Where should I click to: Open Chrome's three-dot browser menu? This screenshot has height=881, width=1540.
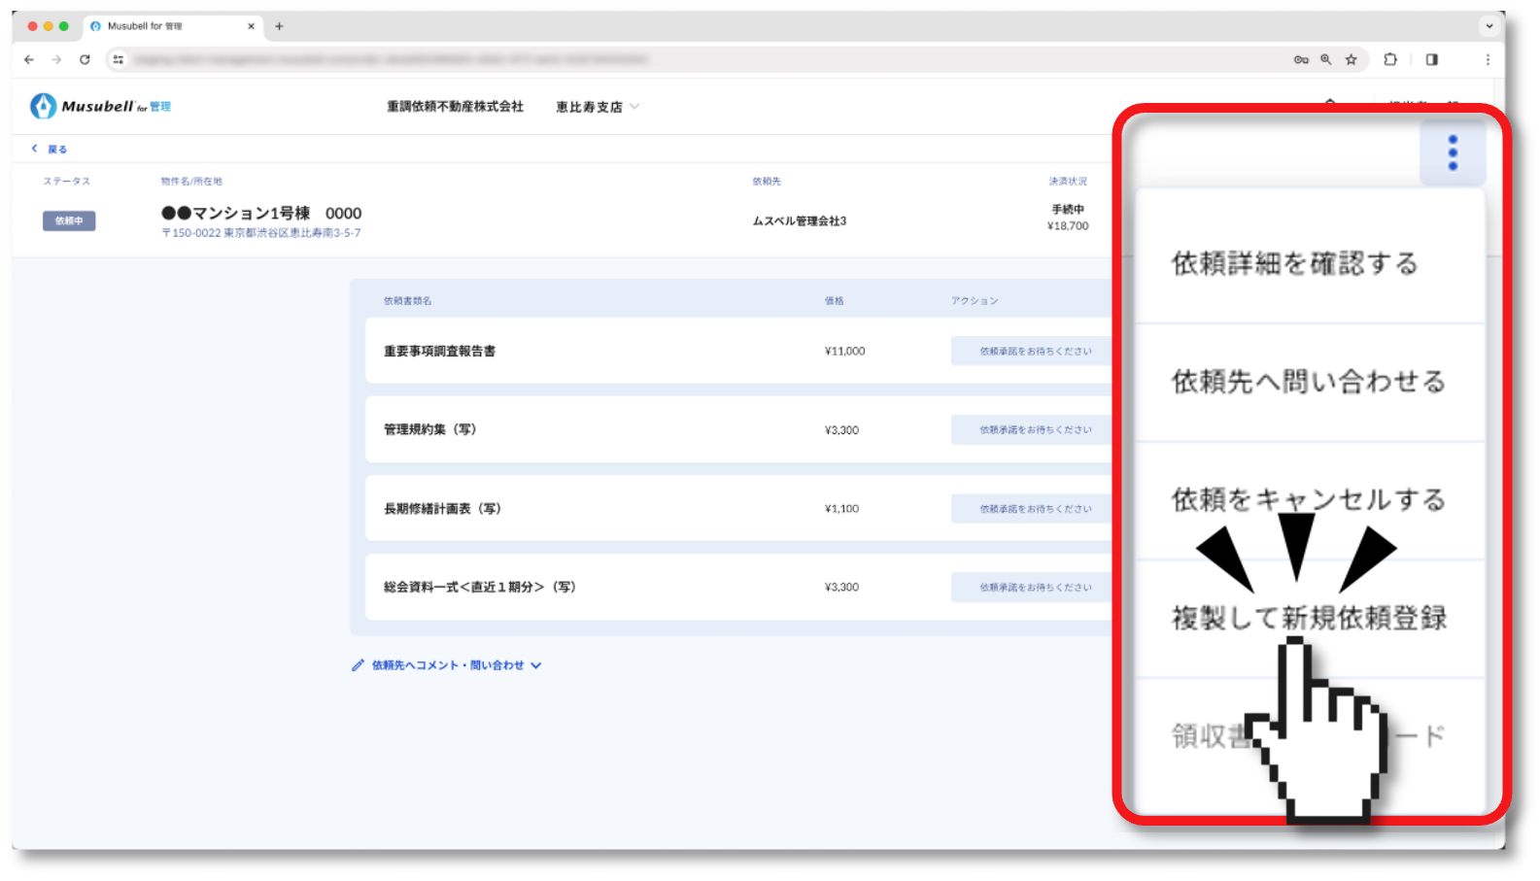pyautogui.click(x=1487, y=59)
